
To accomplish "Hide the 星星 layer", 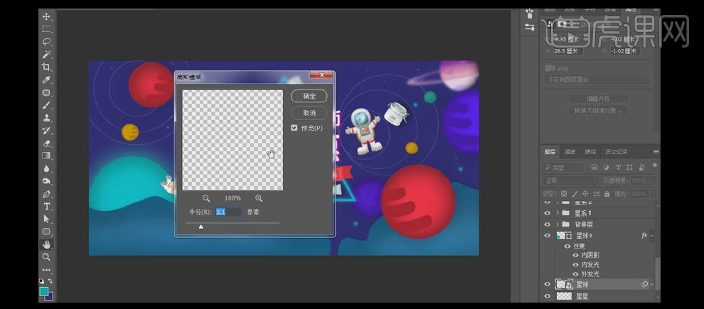I will pyautogui.click(x=547, y=296).
